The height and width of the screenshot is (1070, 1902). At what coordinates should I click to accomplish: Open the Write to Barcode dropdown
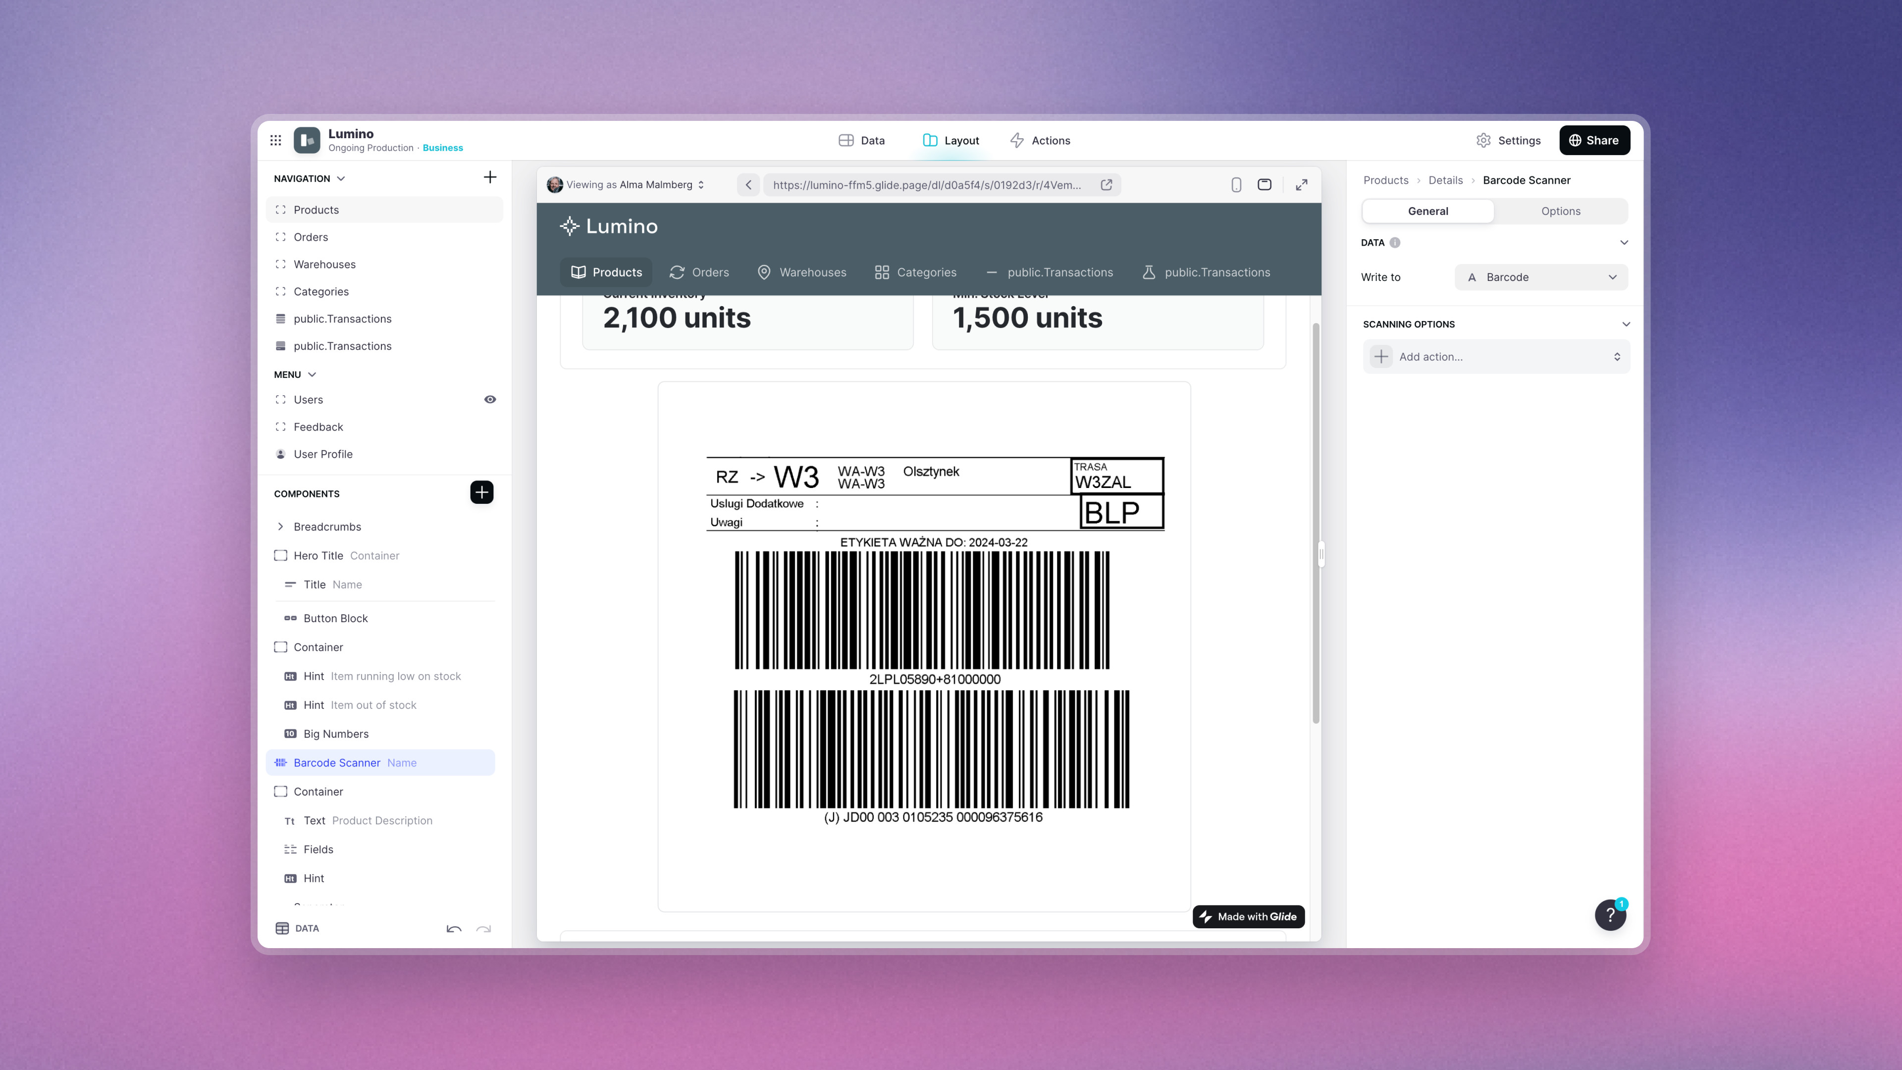point(1541,277)
